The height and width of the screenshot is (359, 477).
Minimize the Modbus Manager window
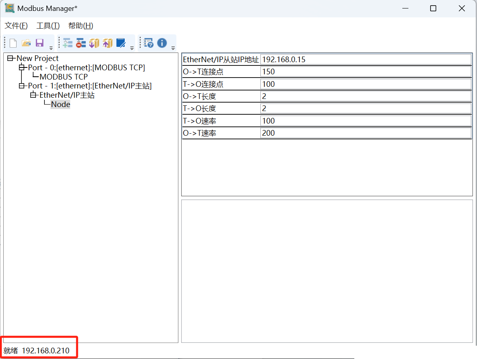(x=405, y=8)
